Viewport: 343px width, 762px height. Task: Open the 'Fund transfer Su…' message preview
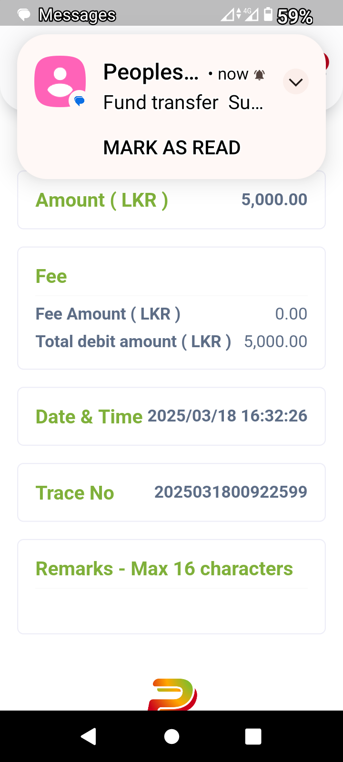tap(183, 102)
